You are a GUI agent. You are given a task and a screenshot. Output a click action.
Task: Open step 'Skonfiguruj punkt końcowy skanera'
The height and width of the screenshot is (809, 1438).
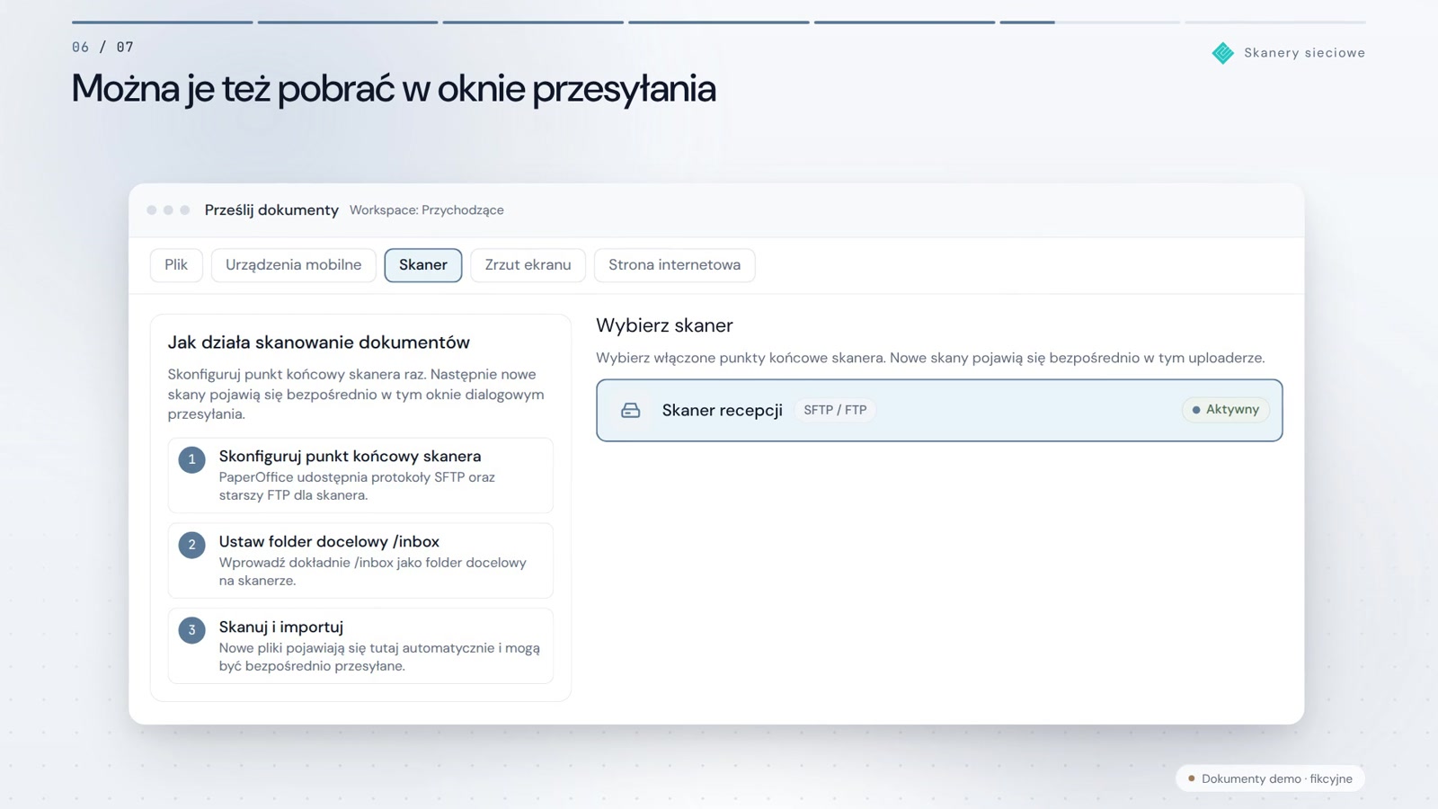(x=360, y=476)
